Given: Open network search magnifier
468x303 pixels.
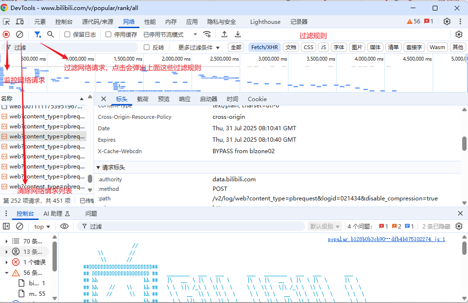Looking at the screenshot, I should 51,34.
